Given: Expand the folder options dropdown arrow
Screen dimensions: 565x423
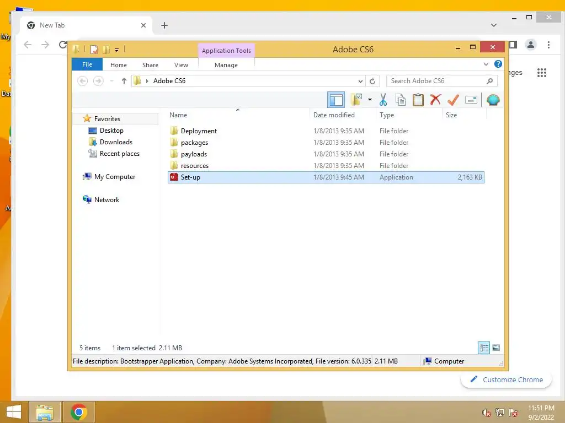Looking at the screenshot, I should (x=370, y=100).
